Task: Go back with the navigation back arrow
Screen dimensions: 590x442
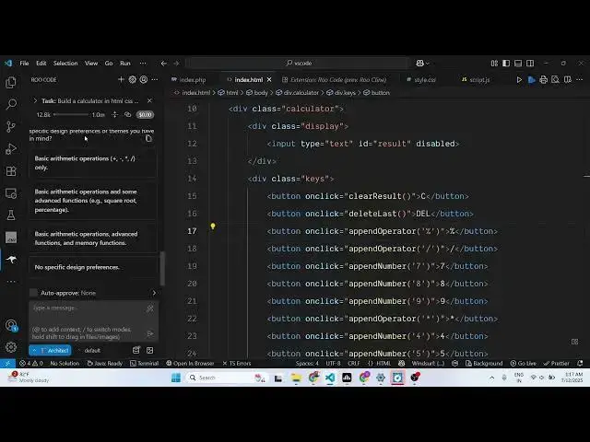Action: coord(164,64)
